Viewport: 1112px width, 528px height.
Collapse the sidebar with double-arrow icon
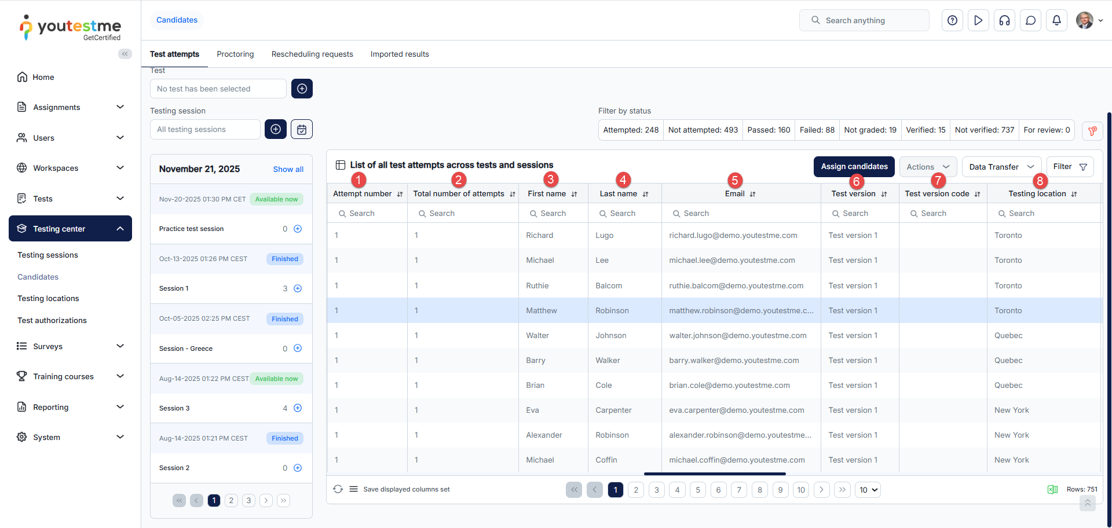click(125, 54)
